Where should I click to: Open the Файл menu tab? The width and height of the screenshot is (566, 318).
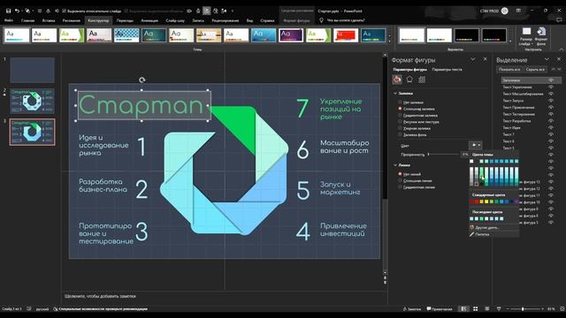click(9, 20)
